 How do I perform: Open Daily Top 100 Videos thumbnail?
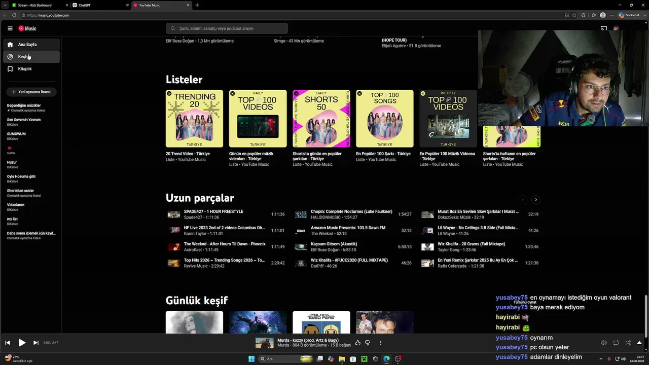[258, 119]
